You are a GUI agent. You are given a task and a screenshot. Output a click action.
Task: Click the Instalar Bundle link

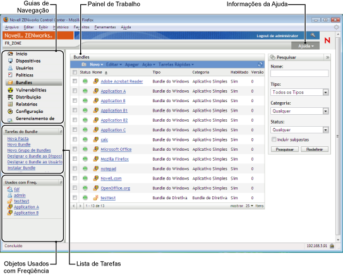(x=21, y=168)
